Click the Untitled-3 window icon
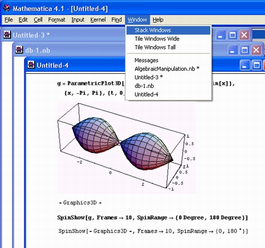The width and height of the screenshot is (265, 248). coord(7,35)
